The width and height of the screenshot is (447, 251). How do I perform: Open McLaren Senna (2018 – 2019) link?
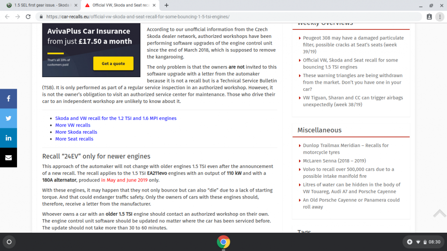click(x=334, y=160)
